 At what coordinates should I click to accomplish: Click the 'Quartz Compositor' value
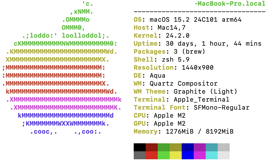183,83
